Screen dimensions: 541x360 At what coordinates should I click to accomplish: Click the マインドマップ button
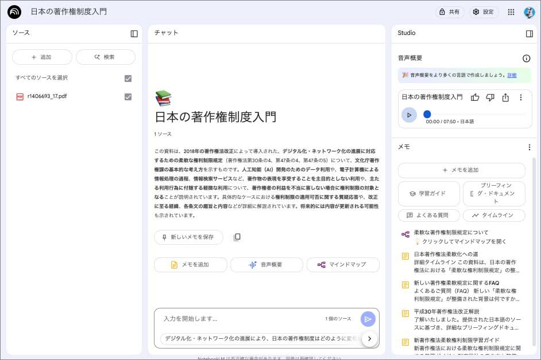click(343, 265)
